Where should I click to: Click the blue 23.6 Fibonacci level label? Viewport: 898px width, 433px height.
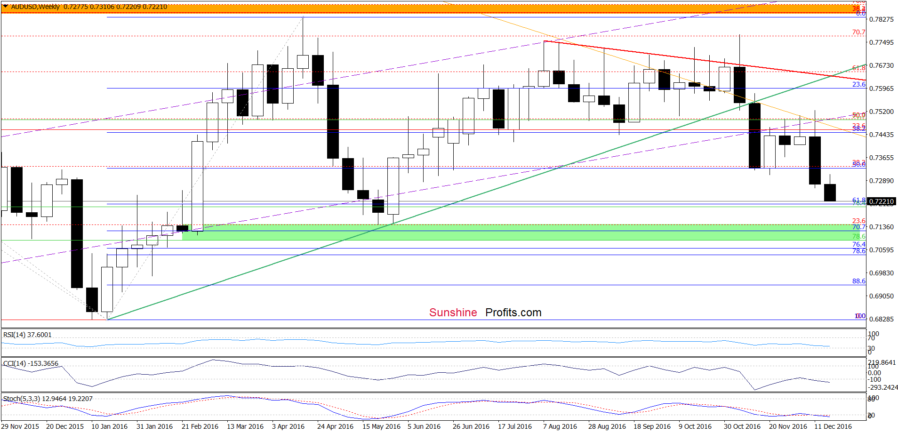click(x=859, y=84)
